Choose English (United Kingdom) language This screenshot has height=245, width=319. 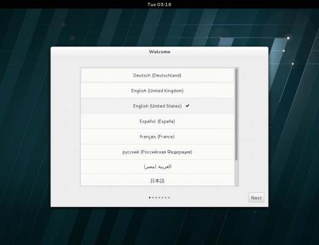[157, 91]
